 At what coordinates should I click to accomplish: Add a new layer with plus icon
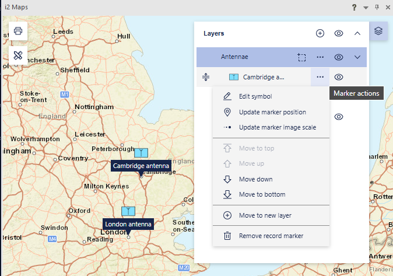click(x=320, y=33)
